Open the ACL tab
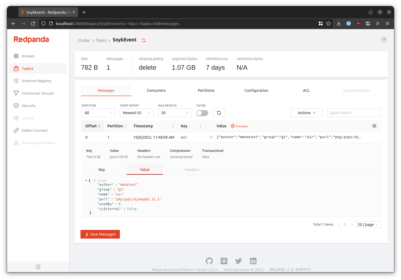Screen dimensions: 401x280 click(x=306, y=90)
